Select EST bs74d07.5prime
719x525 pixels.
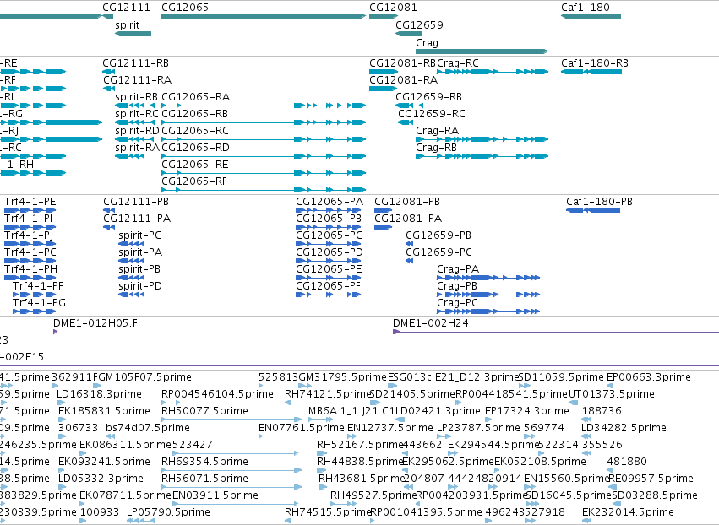[x=109, y=436]
